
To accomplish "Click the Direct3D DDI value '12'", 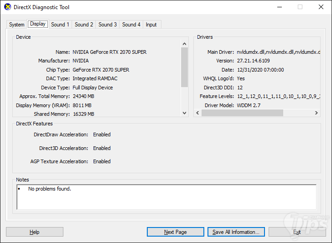I will point(240,88).
